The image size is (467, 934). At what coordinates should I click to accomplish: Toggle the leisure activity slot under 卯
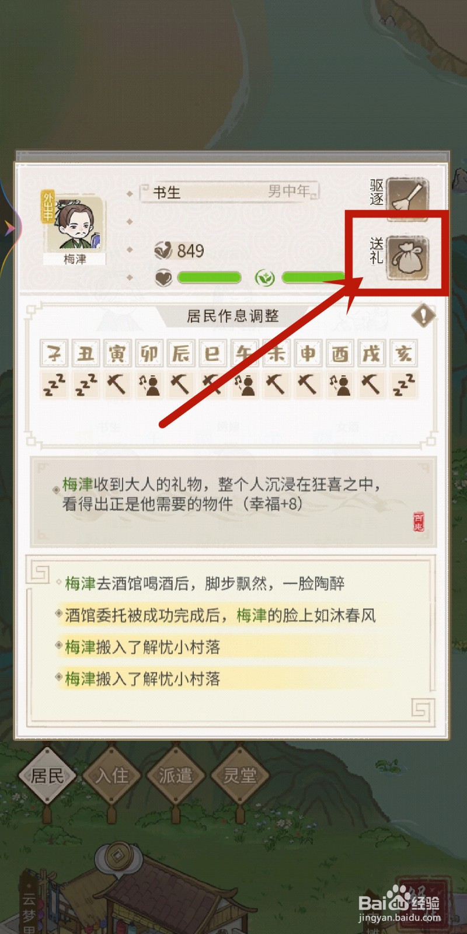149,385
